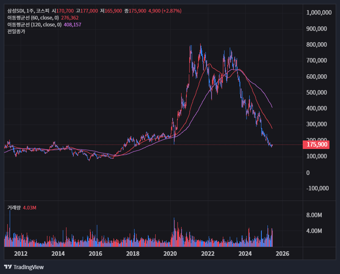This screenshot has width=340, height=274.
Task: Click the 408,157 moving average value
Action: (x=73, y=25)
